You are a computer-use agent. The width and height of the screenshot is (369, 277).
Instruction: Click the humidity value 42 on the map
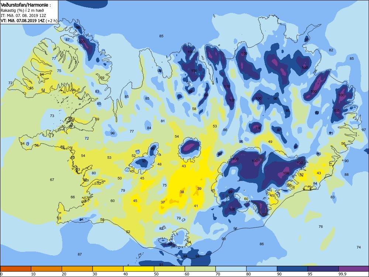301,175
